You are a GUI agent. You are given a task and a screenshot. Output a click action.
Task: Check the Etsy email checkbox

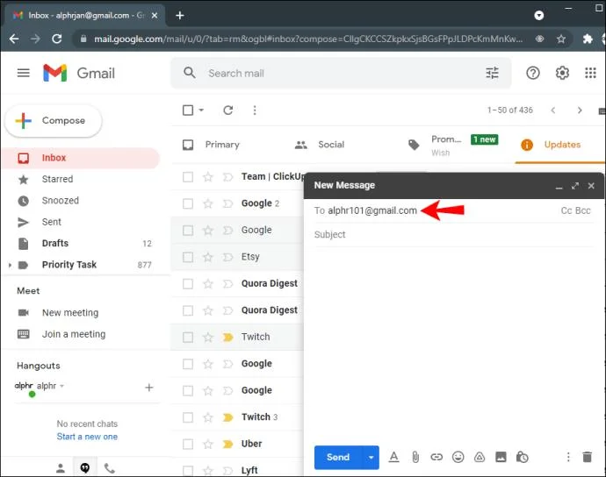click(x=188, y=257)
